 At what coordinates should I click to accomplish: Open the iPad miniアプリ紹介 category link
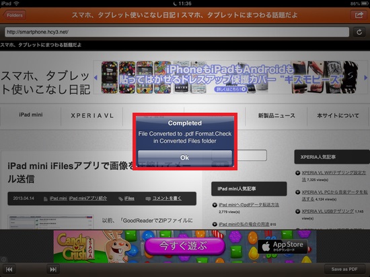tap(87, 199)
